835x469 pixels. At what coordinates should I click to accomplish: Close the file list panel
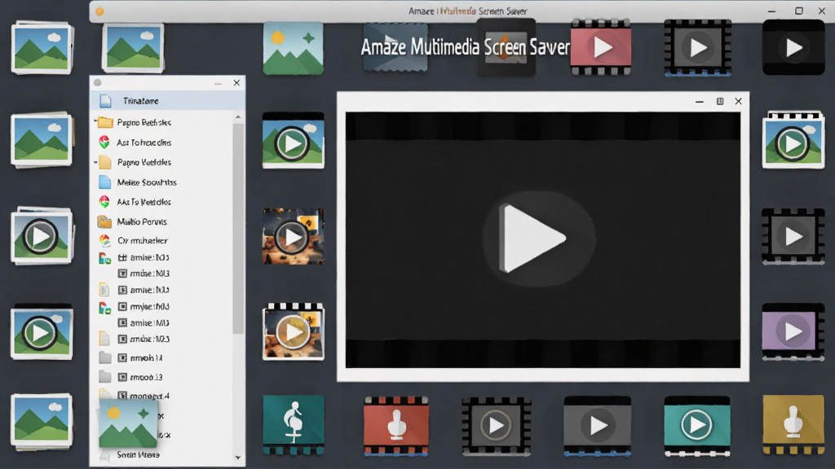(x=236, y=83)
